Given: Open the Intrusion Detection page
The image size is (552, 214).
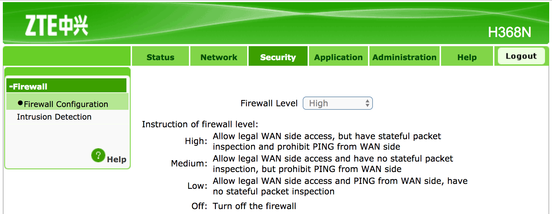Looking at the screenshot, I should click(x=54, y=117).
